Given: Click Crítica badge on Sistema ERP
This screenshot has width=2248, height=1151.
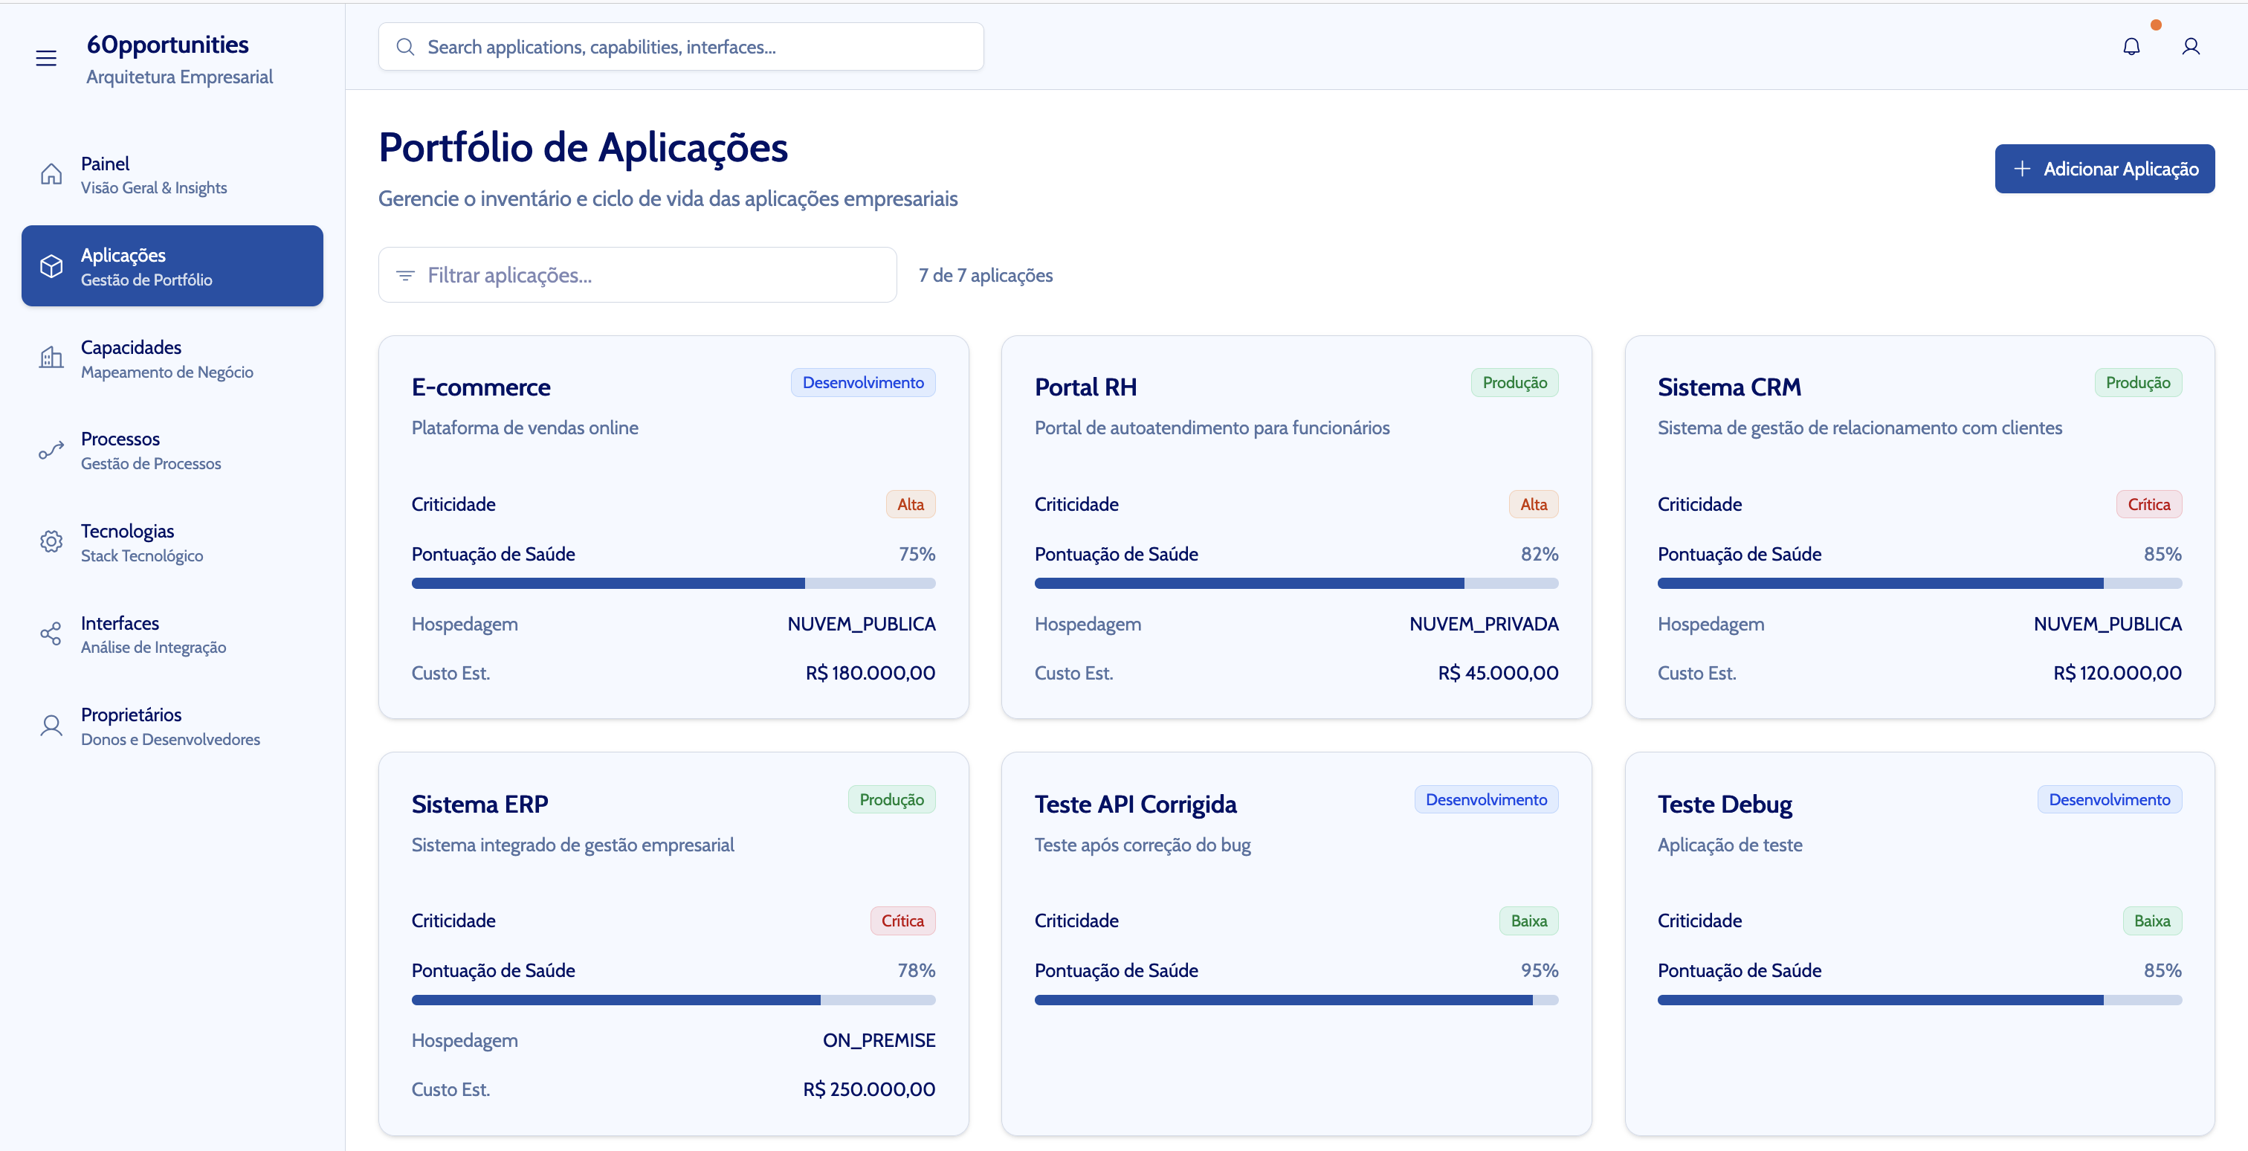Looking at the screenshot, I should 902,921.
